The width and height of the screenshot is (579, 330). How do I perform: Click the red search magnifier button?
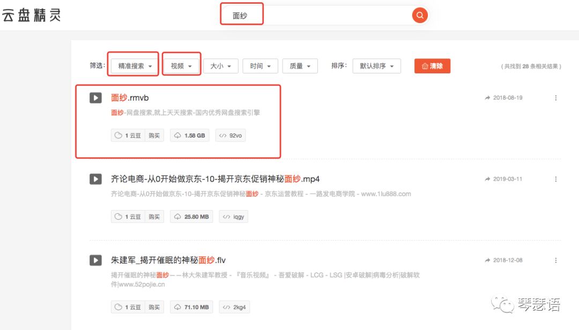[x=420, y=15]
